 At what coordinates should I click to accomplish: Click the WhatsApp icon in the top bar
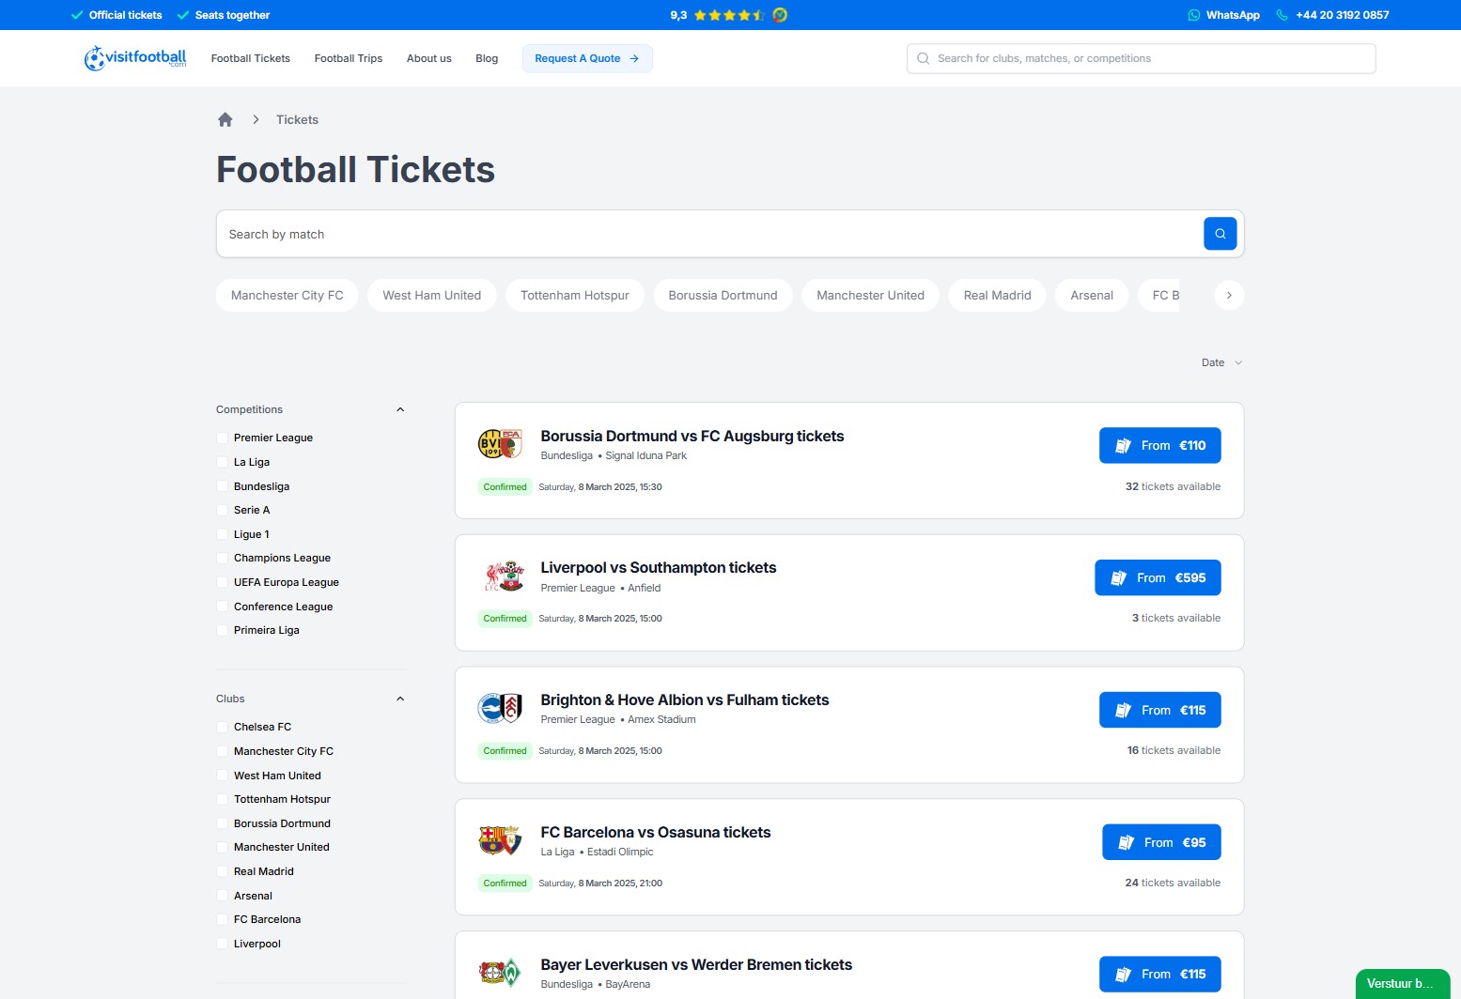click(1193, 15)
